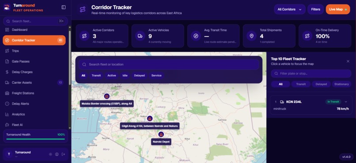Click the Analytics bar chart icon
Viewport: 356px width, 163px height.
coord(7,115)
